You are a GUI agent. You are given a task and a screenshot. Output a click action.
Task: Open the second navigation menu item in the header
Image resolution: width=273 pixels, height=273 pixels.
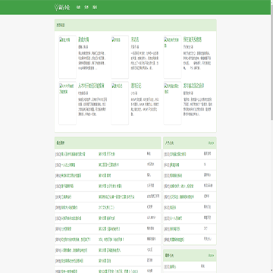tap(86, 8)
